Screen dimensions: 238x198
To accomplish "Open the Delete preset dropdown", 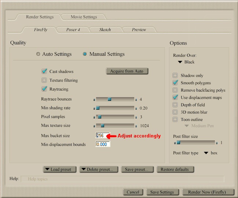I will 99,169.
